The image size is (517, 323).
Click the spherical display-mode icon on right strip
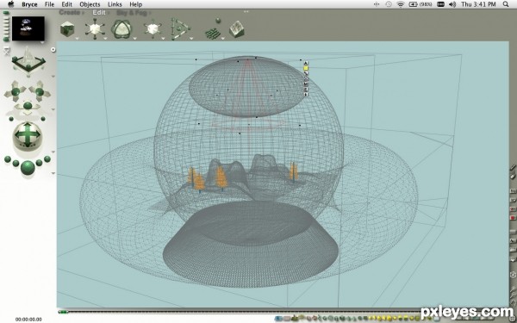coord(513,275)
